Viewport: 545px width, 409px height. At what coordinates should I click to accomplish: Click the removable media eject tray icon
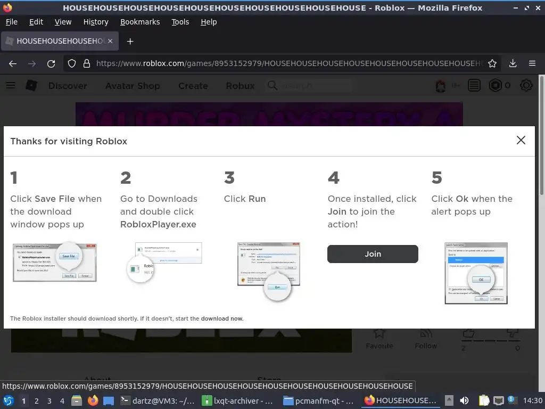(x=449, y=400)
